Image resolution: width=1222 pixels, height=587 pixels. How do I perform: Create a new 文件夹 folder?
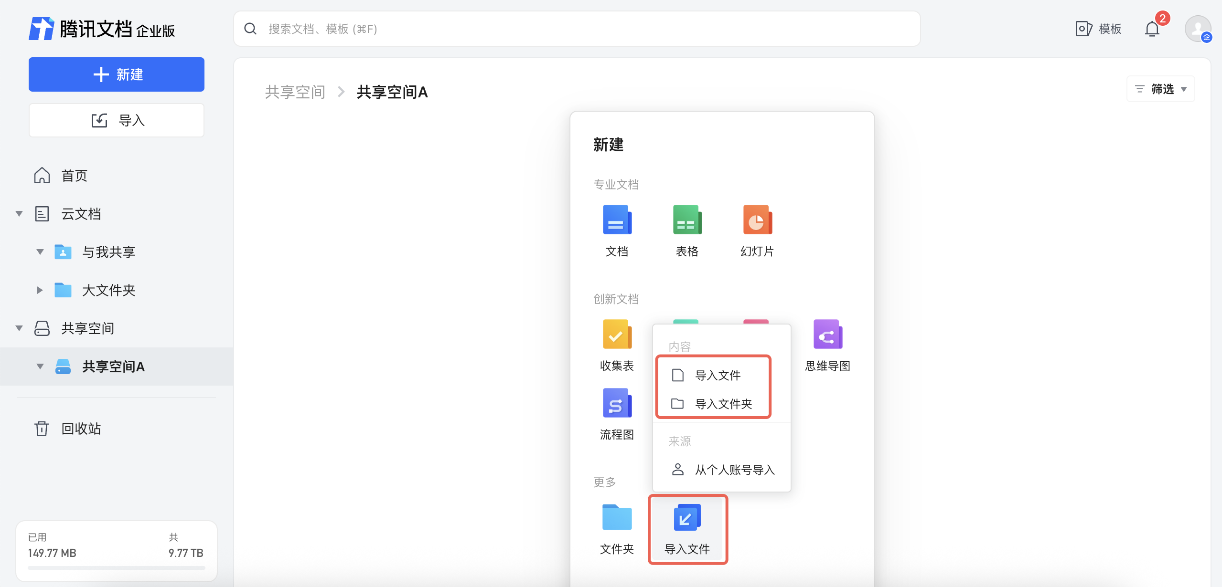coord(617,518)
